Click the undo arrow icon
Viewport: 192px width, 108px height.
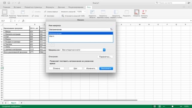click(x=13, y=3)
